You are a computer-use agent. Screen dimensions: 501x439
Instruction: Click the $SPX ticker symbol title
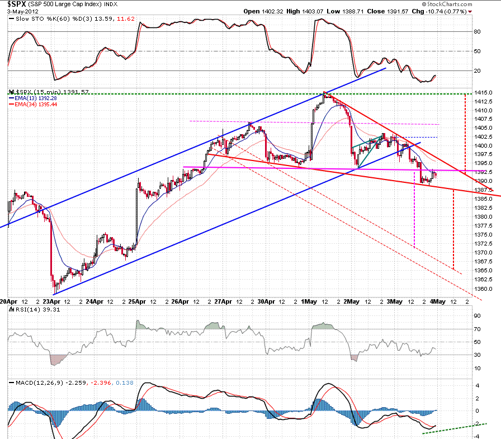[x=16, y=4]
